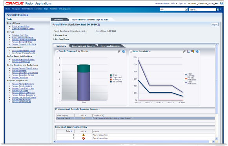228x146 pixels.
Task: Open Group Spaces in the navigation bar
Action: tap(65, 9)
